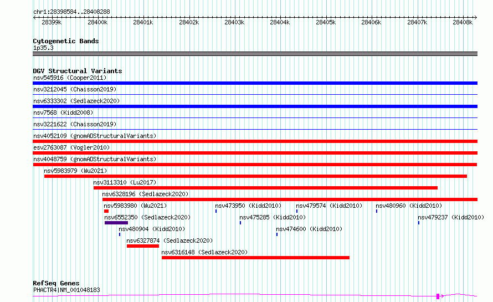This screenshot has height=302, width=493.
Task: Select the red bar under esv2763087
Action: 255,153
